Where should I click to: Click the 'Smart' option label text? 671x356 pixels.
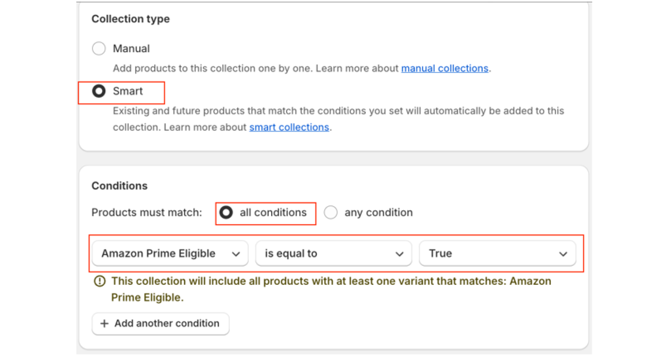point(128,91)
